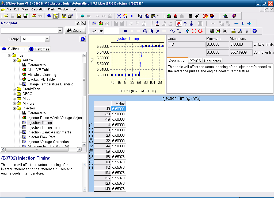274x198 pixels.
Task: Click the divide adjust icon
Action: [164, 31]
